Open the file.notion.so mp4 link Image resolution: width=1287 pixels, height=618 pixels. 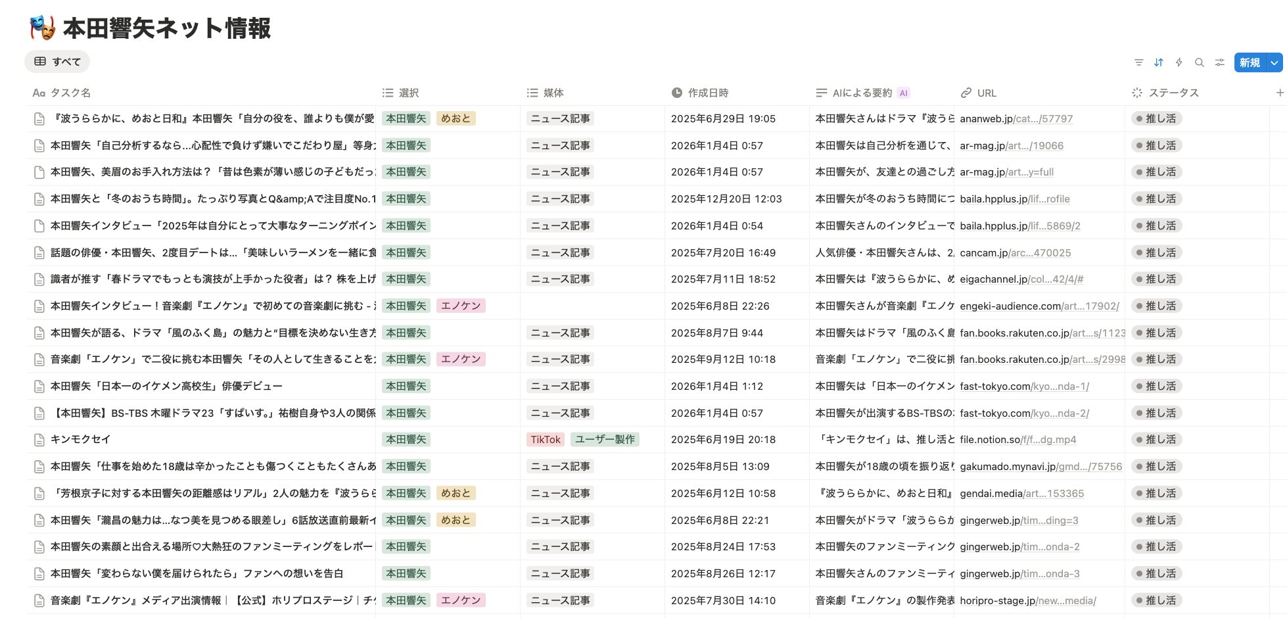(1018, 440)
